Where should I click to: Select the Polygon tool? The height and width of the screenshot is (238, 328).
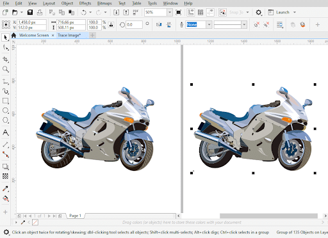point(5,120)
